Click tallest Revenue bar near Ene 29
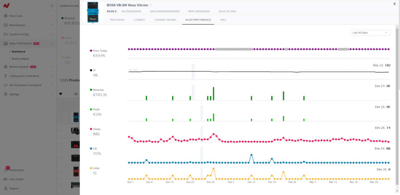Viewport: 400px width, 195px height. point(213,94)
